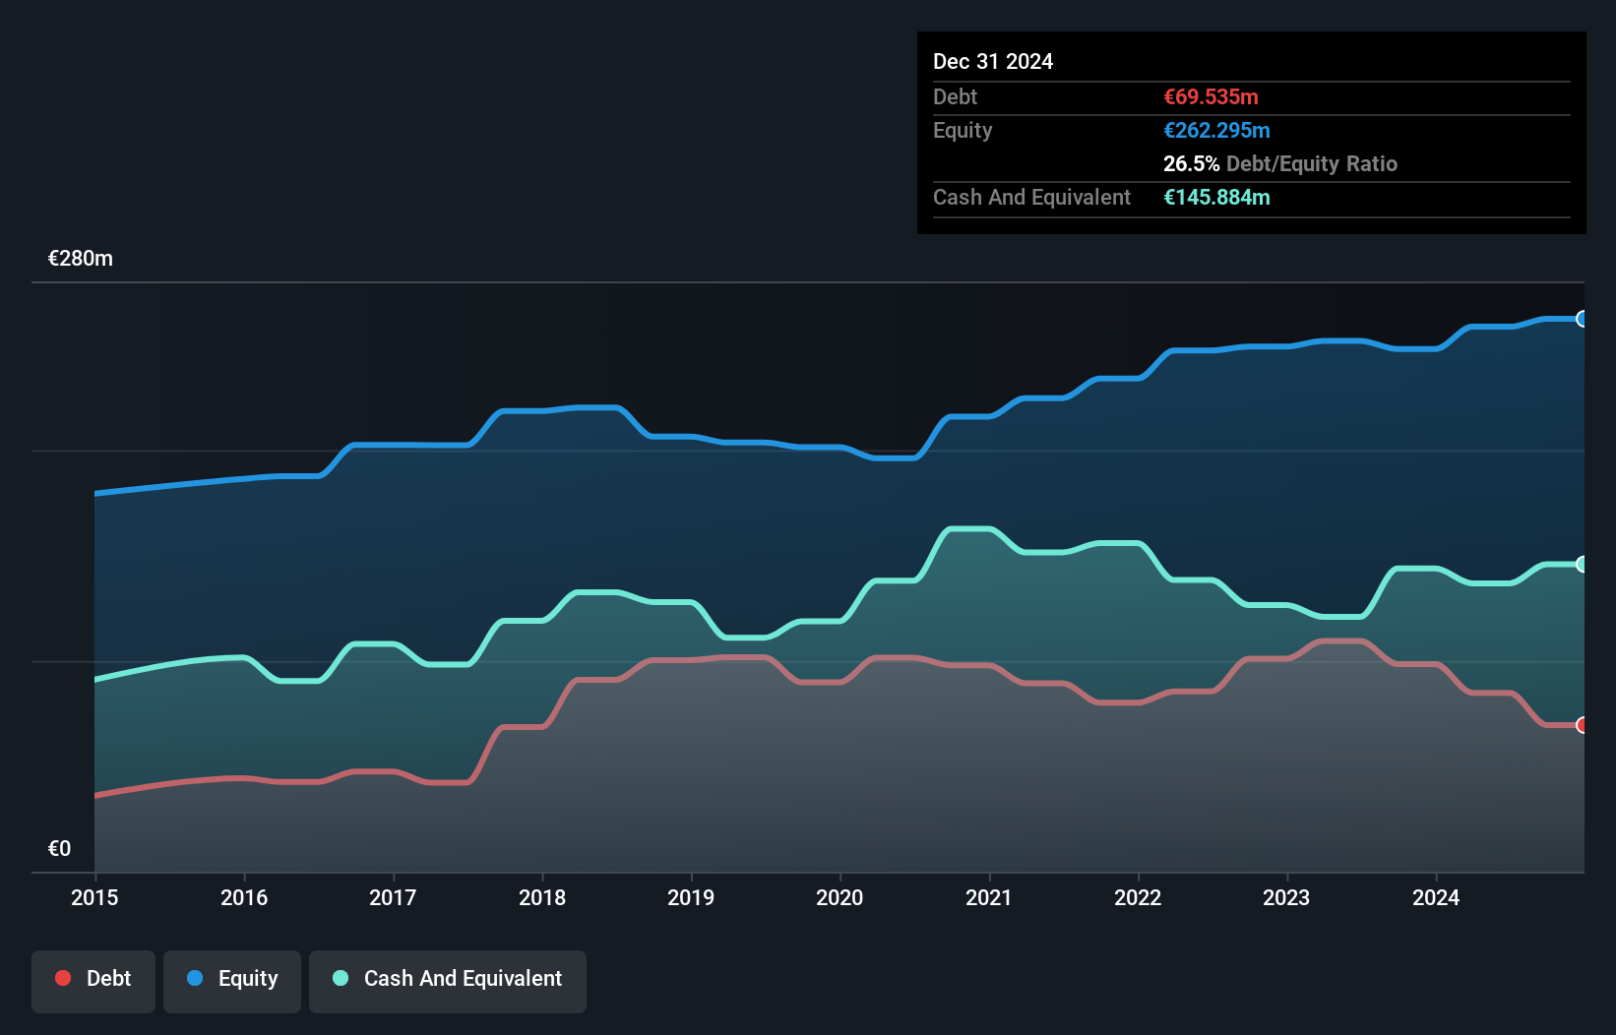Select the 2015 x-axis label
1616x1035 pixels.
(x=94, y=897)
